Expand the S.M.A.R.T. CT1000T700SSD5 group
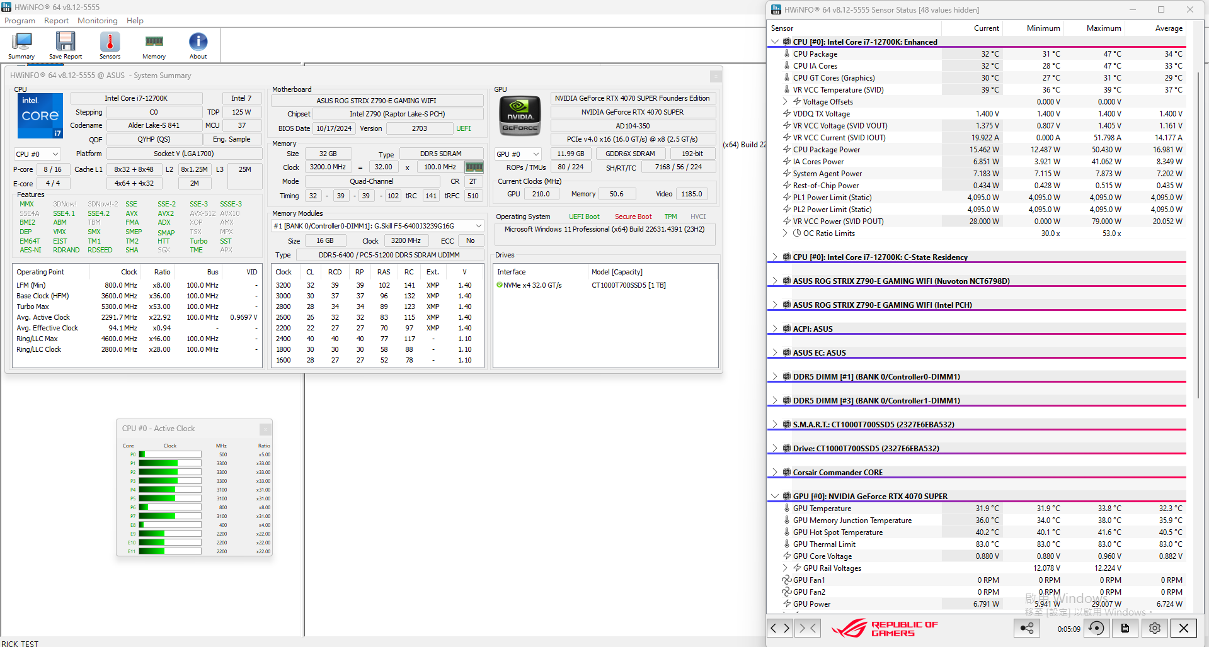 pyautogui.click(x=775, y=425)
